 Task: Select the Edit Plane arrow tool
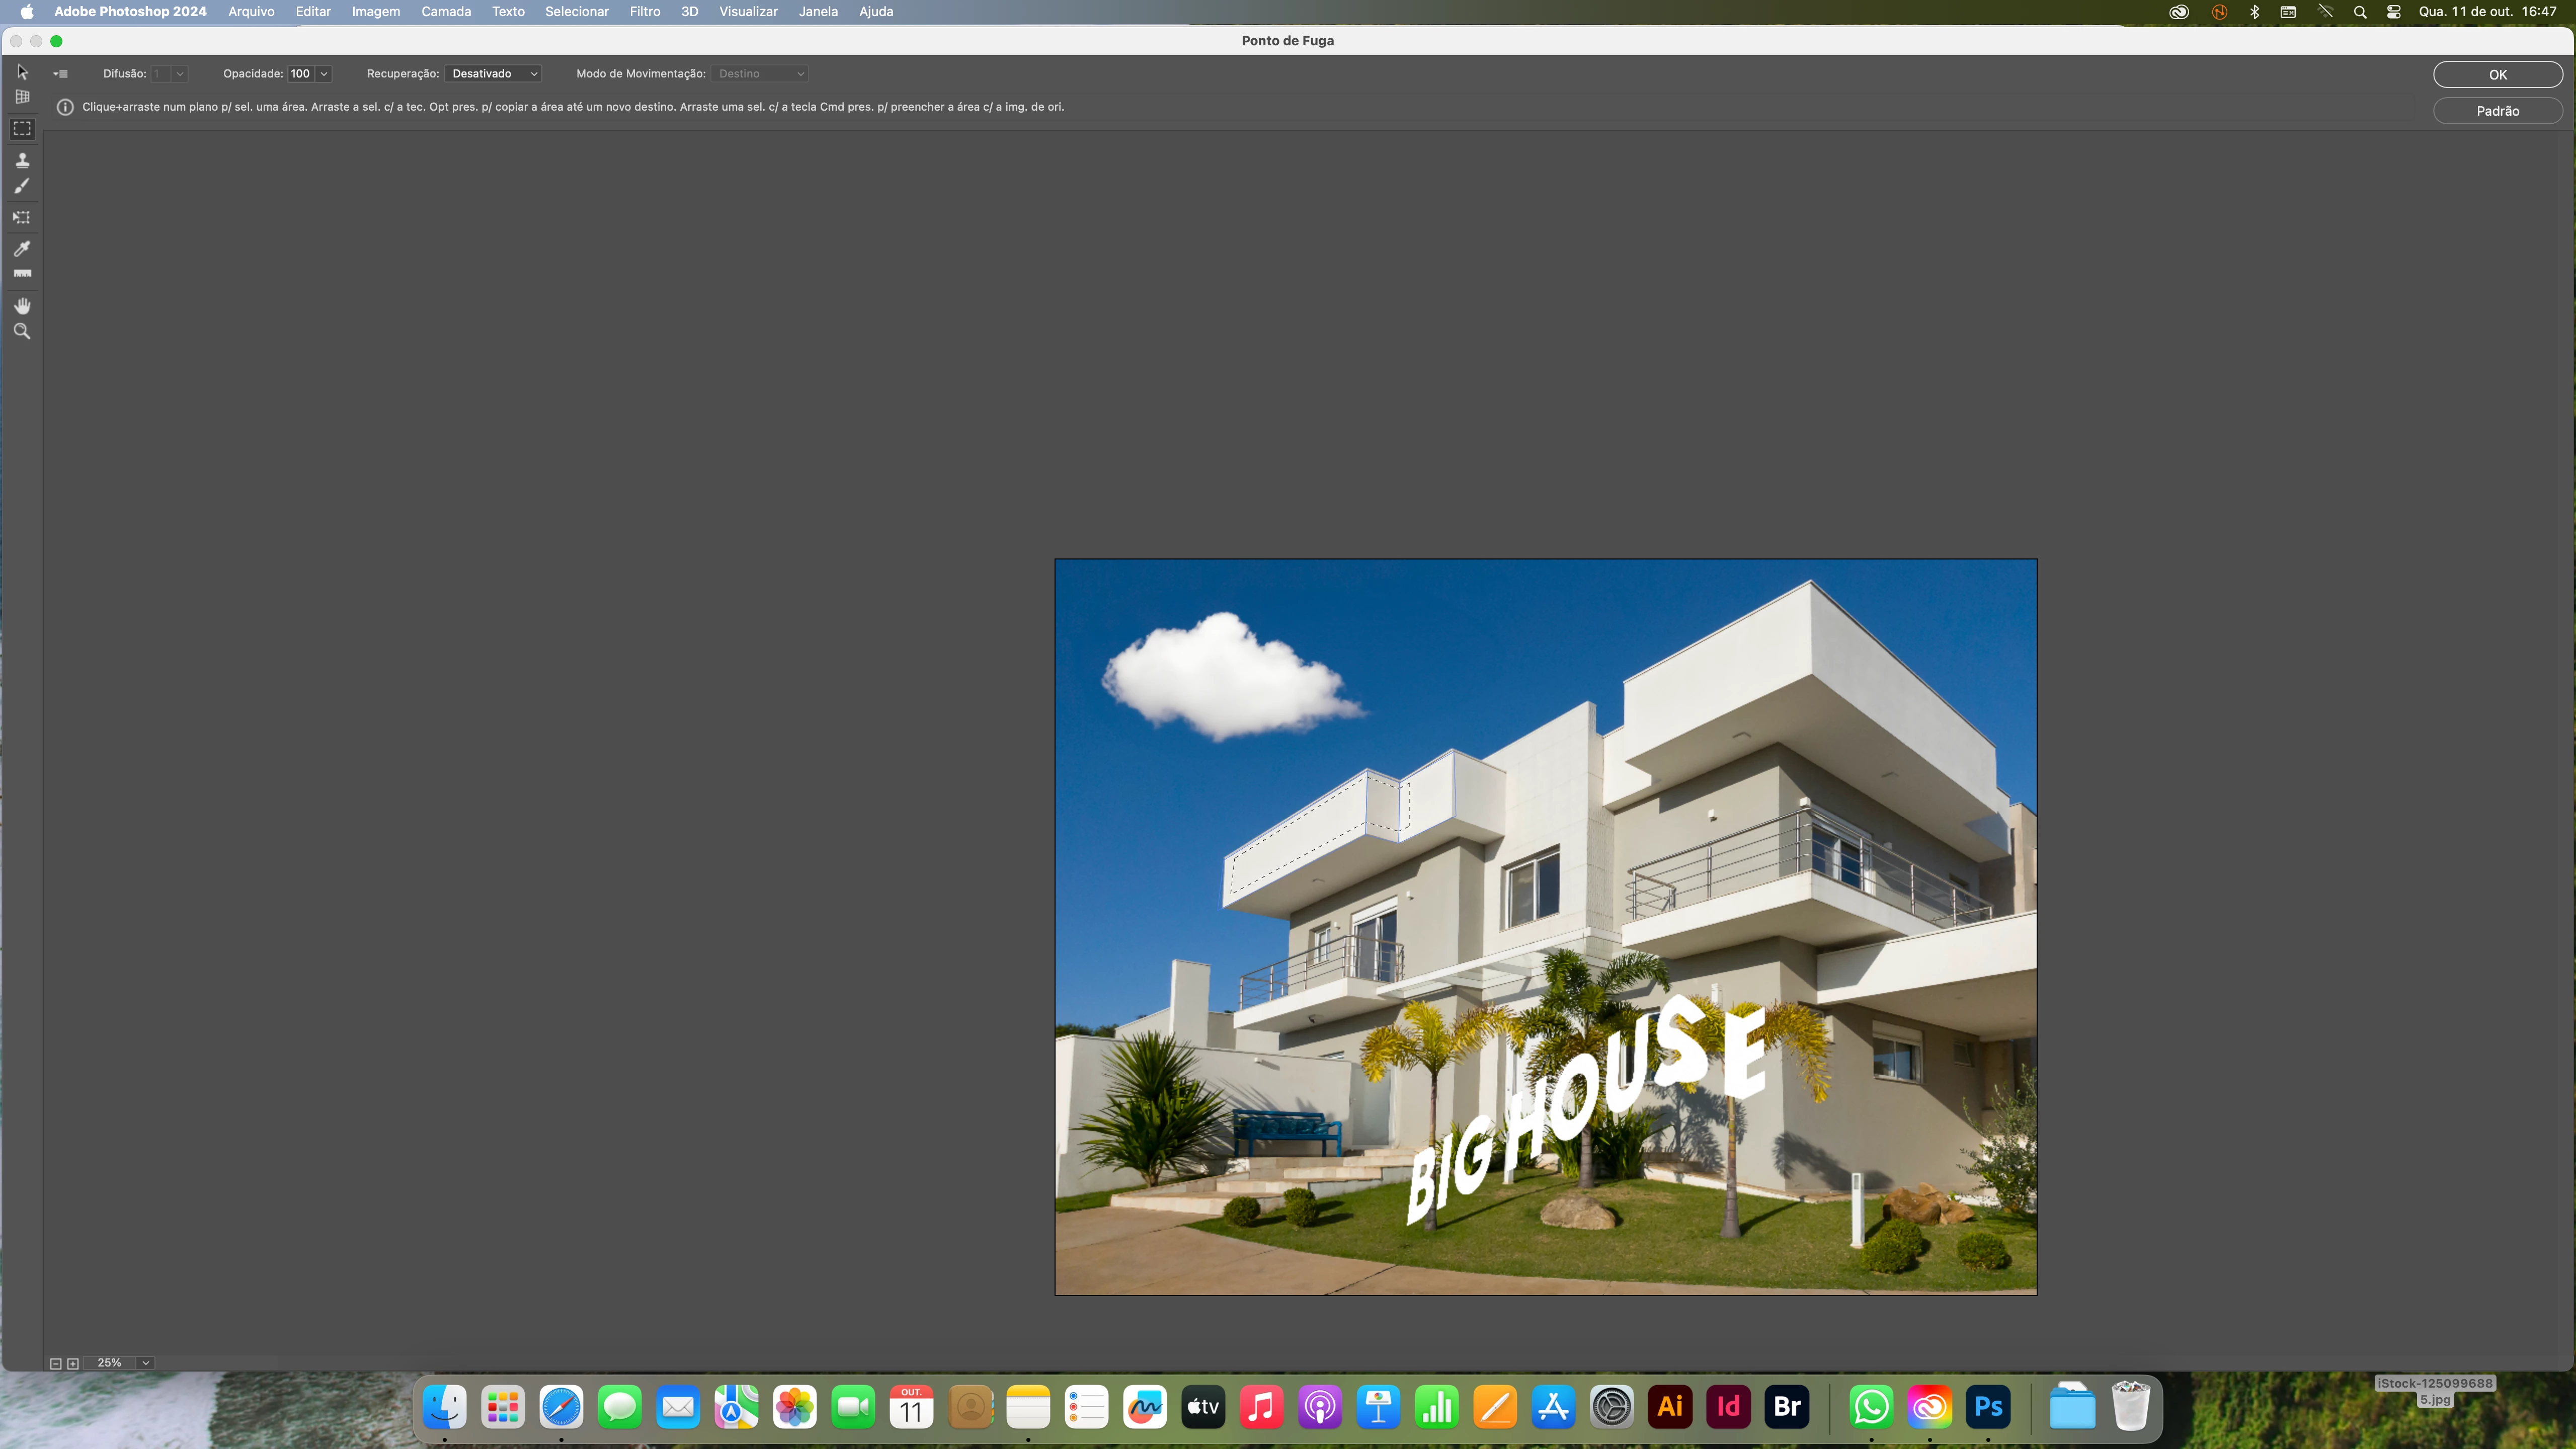coord(22,72)
